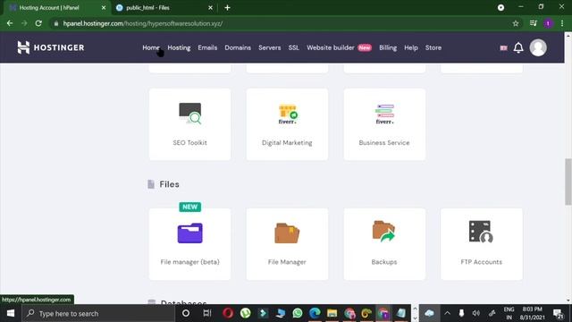Go back to previous page
Image resolution: width=572 pixels, height=322 pixels.
pos(10,23)
